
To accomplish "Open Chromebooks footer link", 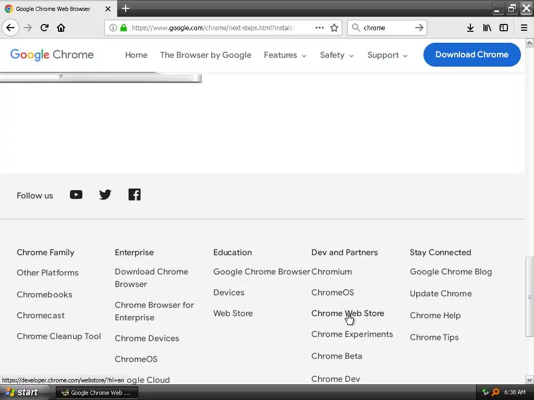I will [x=44, y=295].
